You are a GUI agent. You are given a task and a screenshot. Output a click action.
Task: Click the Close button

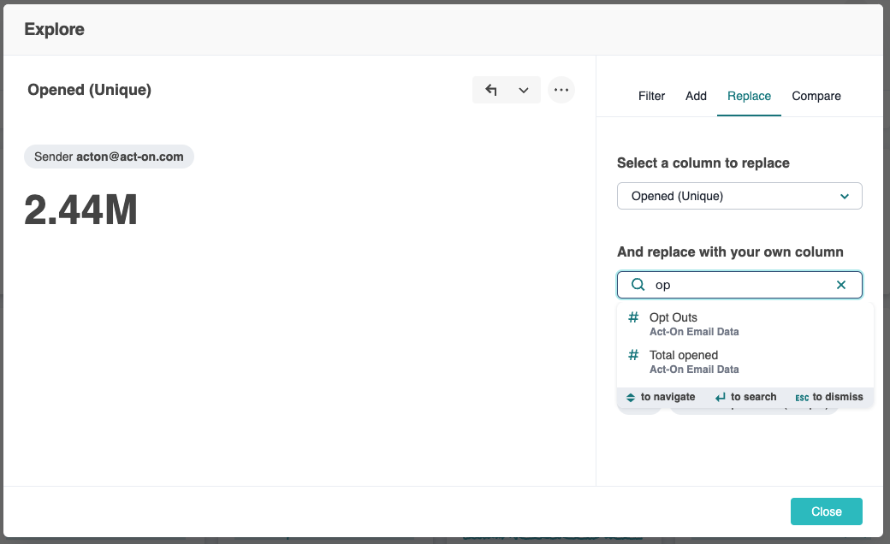coord(827,511)
